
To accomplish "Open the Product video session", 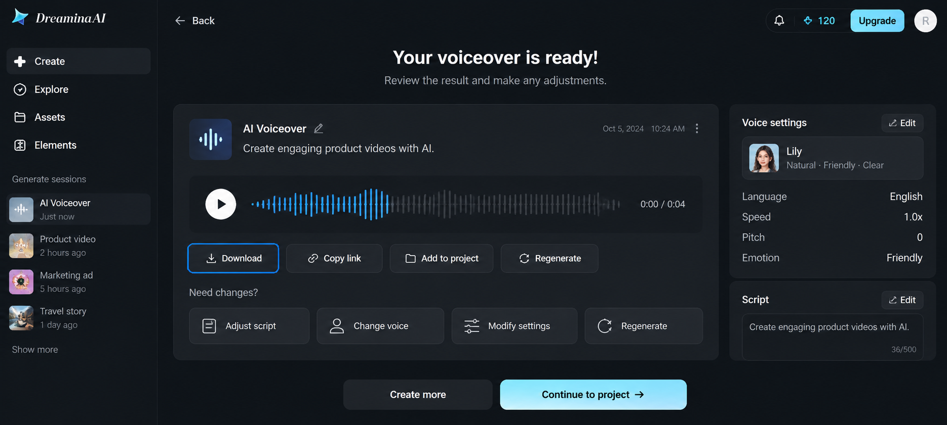I will pyautogui.click(x=78, y=246).
